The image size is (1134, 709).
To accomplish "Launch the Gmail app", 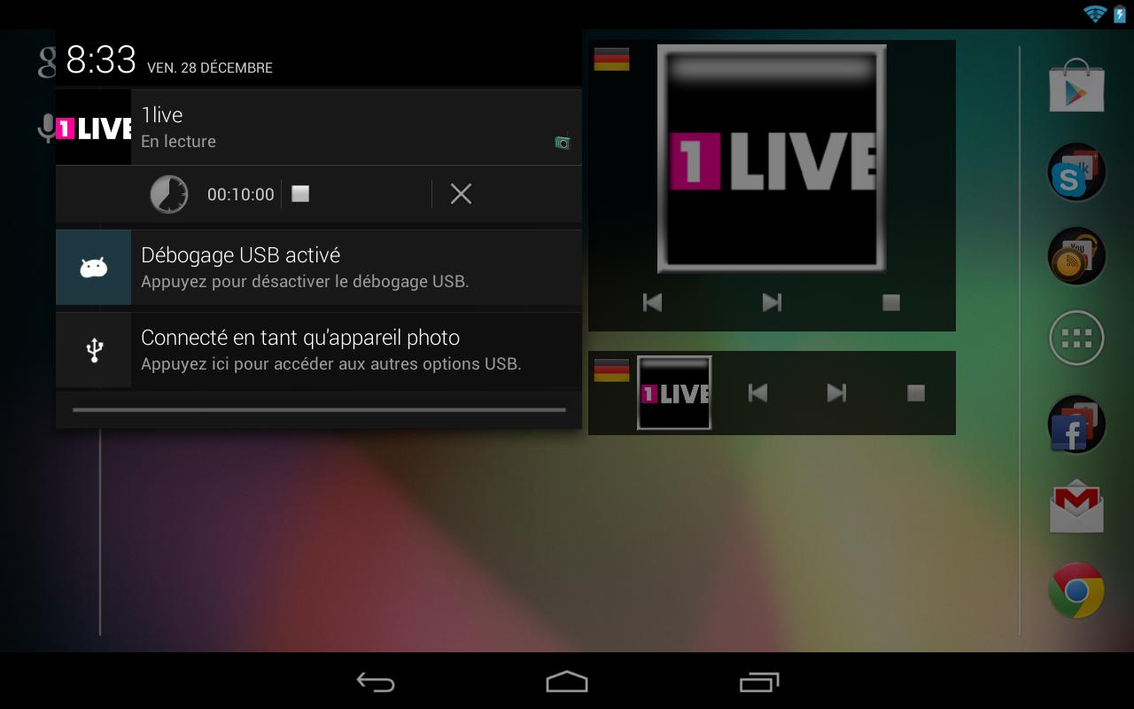I will [1076, 507].
